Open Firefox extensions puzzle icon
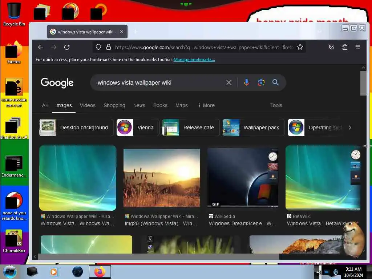372x279 pixels. click(x=345, y=47)
